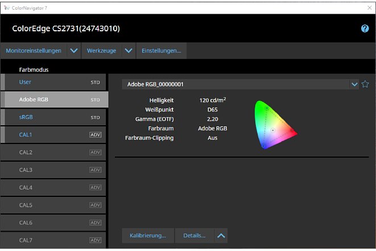This screenshot has width=376, height=251.
Task: Select the CAL7 color mode
Action: click(53, 240)
